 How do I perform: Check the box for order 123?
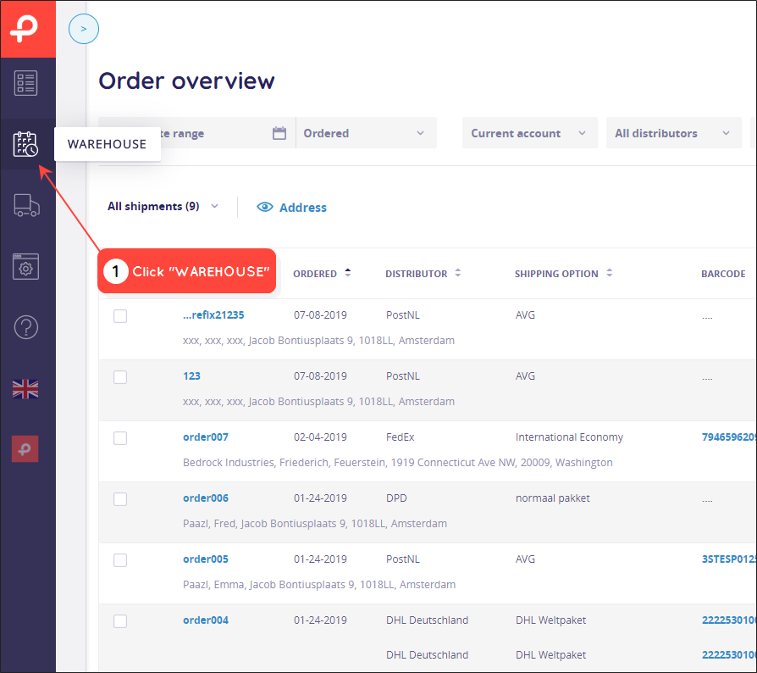tap(120, 377)
